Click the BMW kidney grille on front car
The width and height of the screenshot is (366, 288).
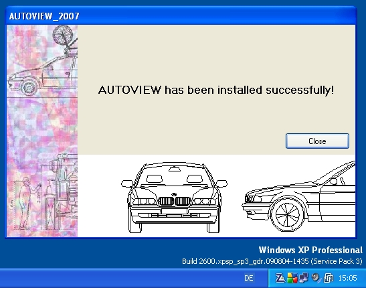pos(175,201)
